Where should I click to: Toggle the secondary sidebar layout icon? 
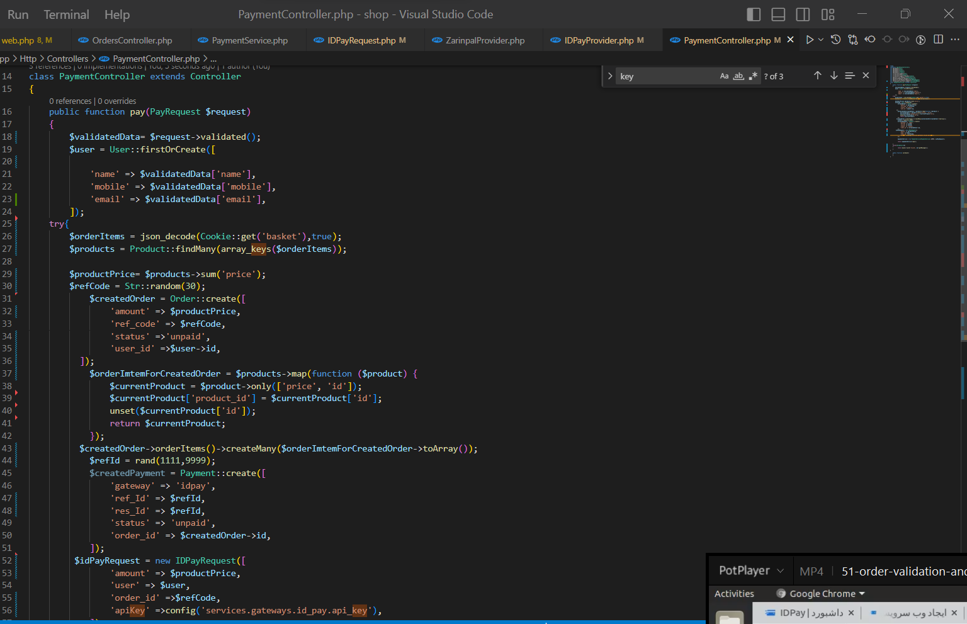[803, 14]
